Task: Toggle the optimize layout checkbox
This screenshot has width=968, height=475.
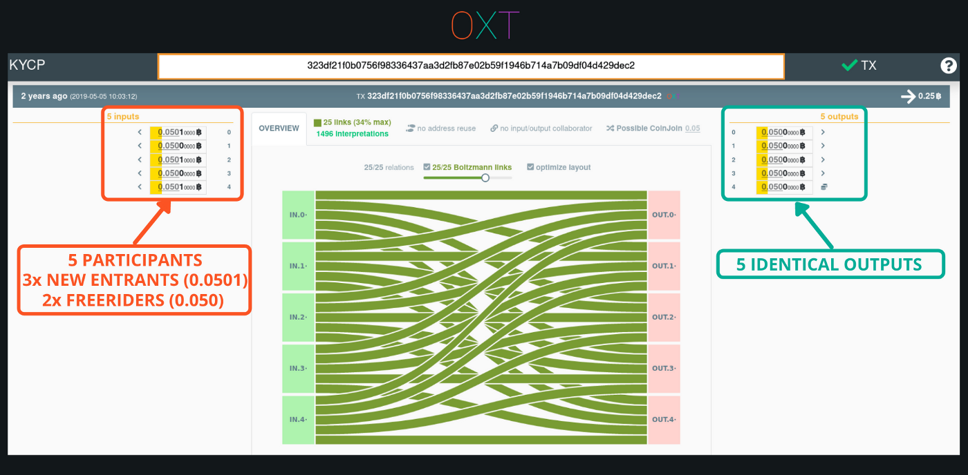Action: pos(530,167)
